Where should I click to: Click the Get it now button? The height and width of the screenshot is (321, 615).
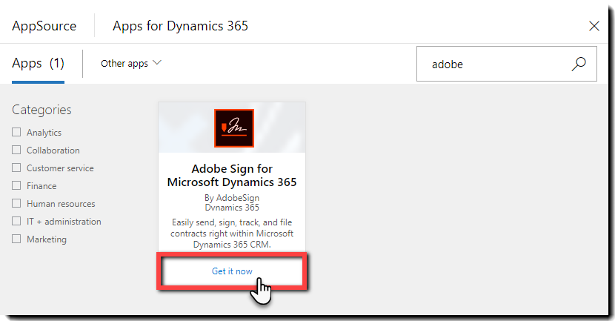(x=232, y=271)
